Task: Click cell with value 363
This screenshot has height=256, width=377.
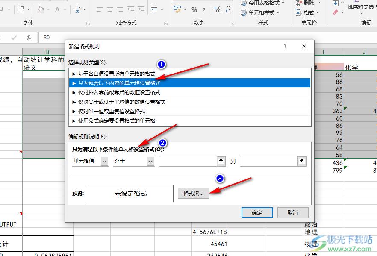Action: coord(329,111)
